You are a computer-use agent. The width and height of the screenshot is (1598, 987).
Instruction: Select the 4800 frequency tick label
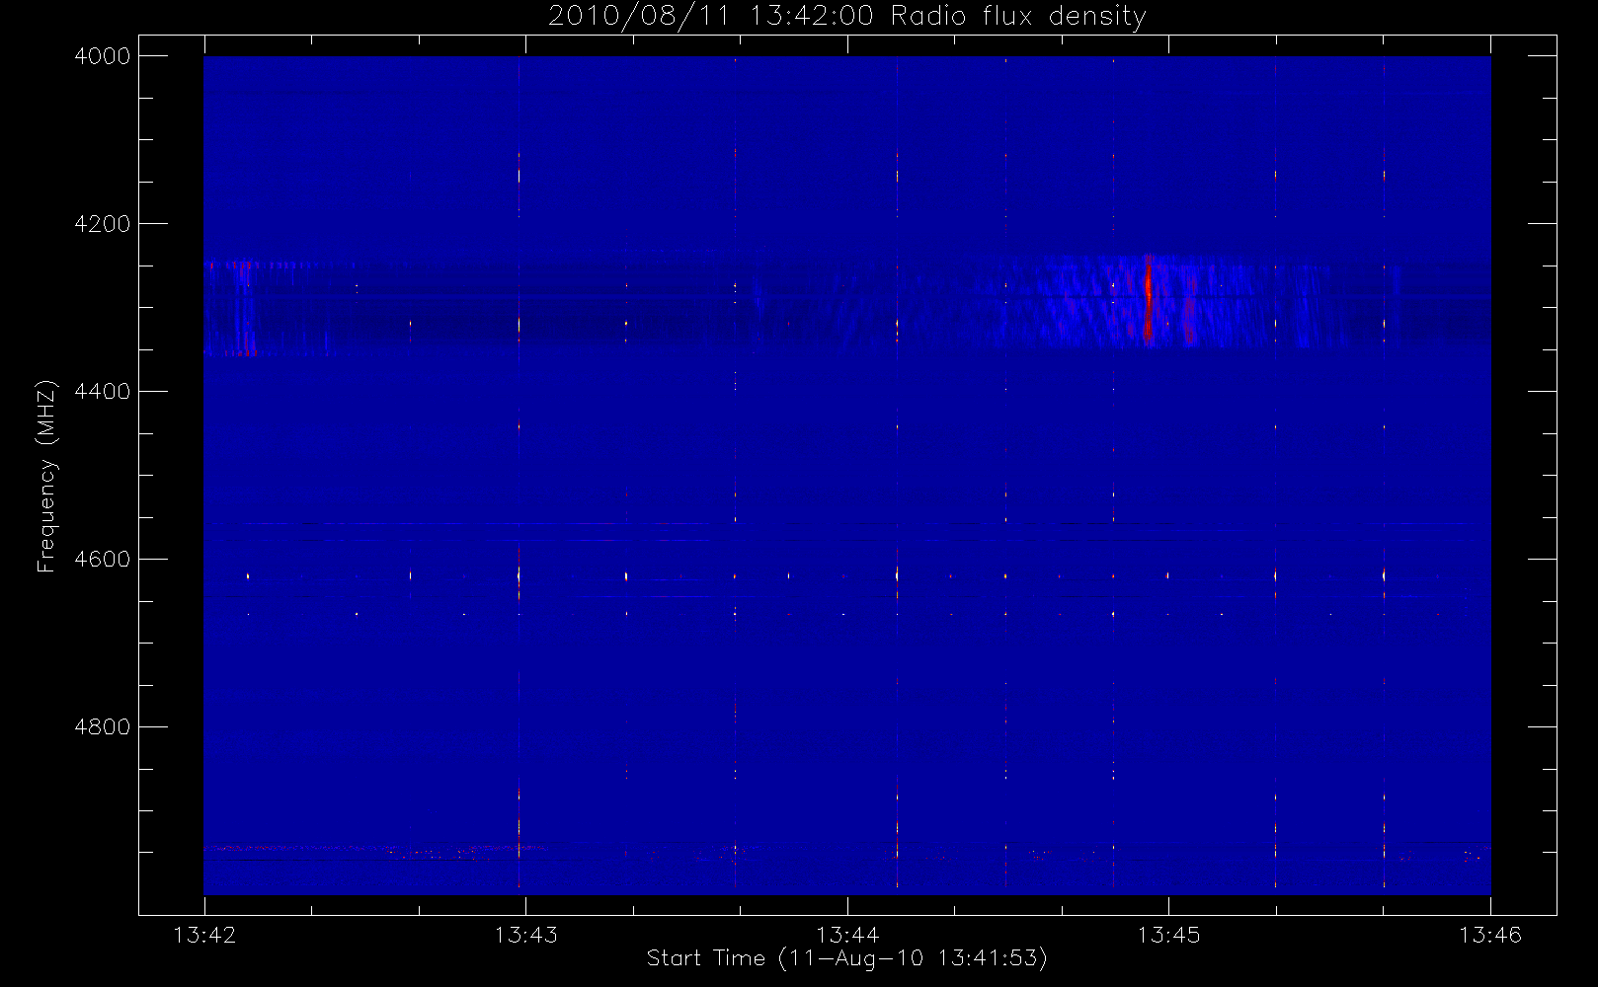point(103,727)
